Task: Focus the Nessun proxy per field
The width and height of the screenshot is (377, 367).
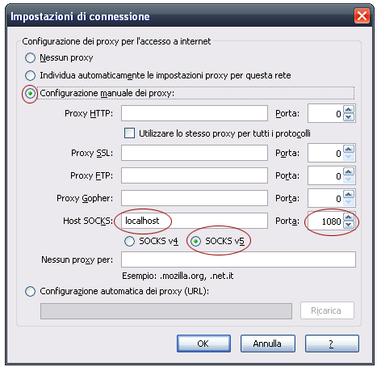Action: coord(238,259)
